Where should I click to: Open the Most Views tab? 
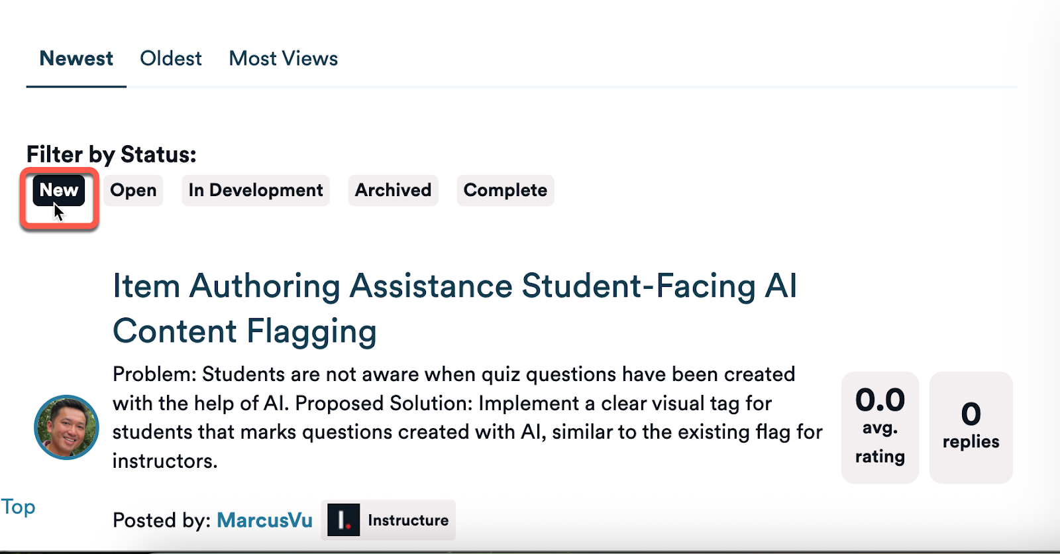(284, 58)
